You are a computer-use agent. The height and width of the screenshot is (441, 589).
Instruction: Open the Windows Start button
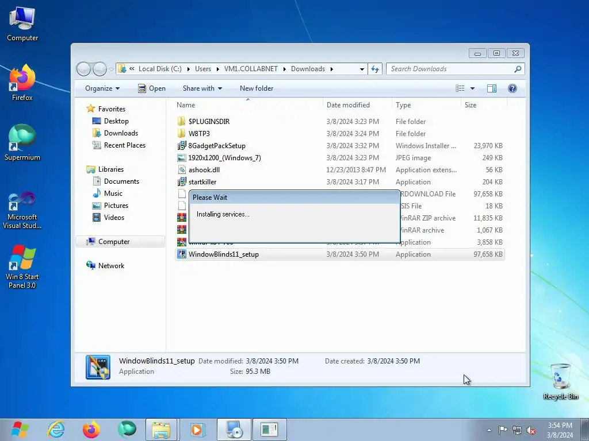20,430
